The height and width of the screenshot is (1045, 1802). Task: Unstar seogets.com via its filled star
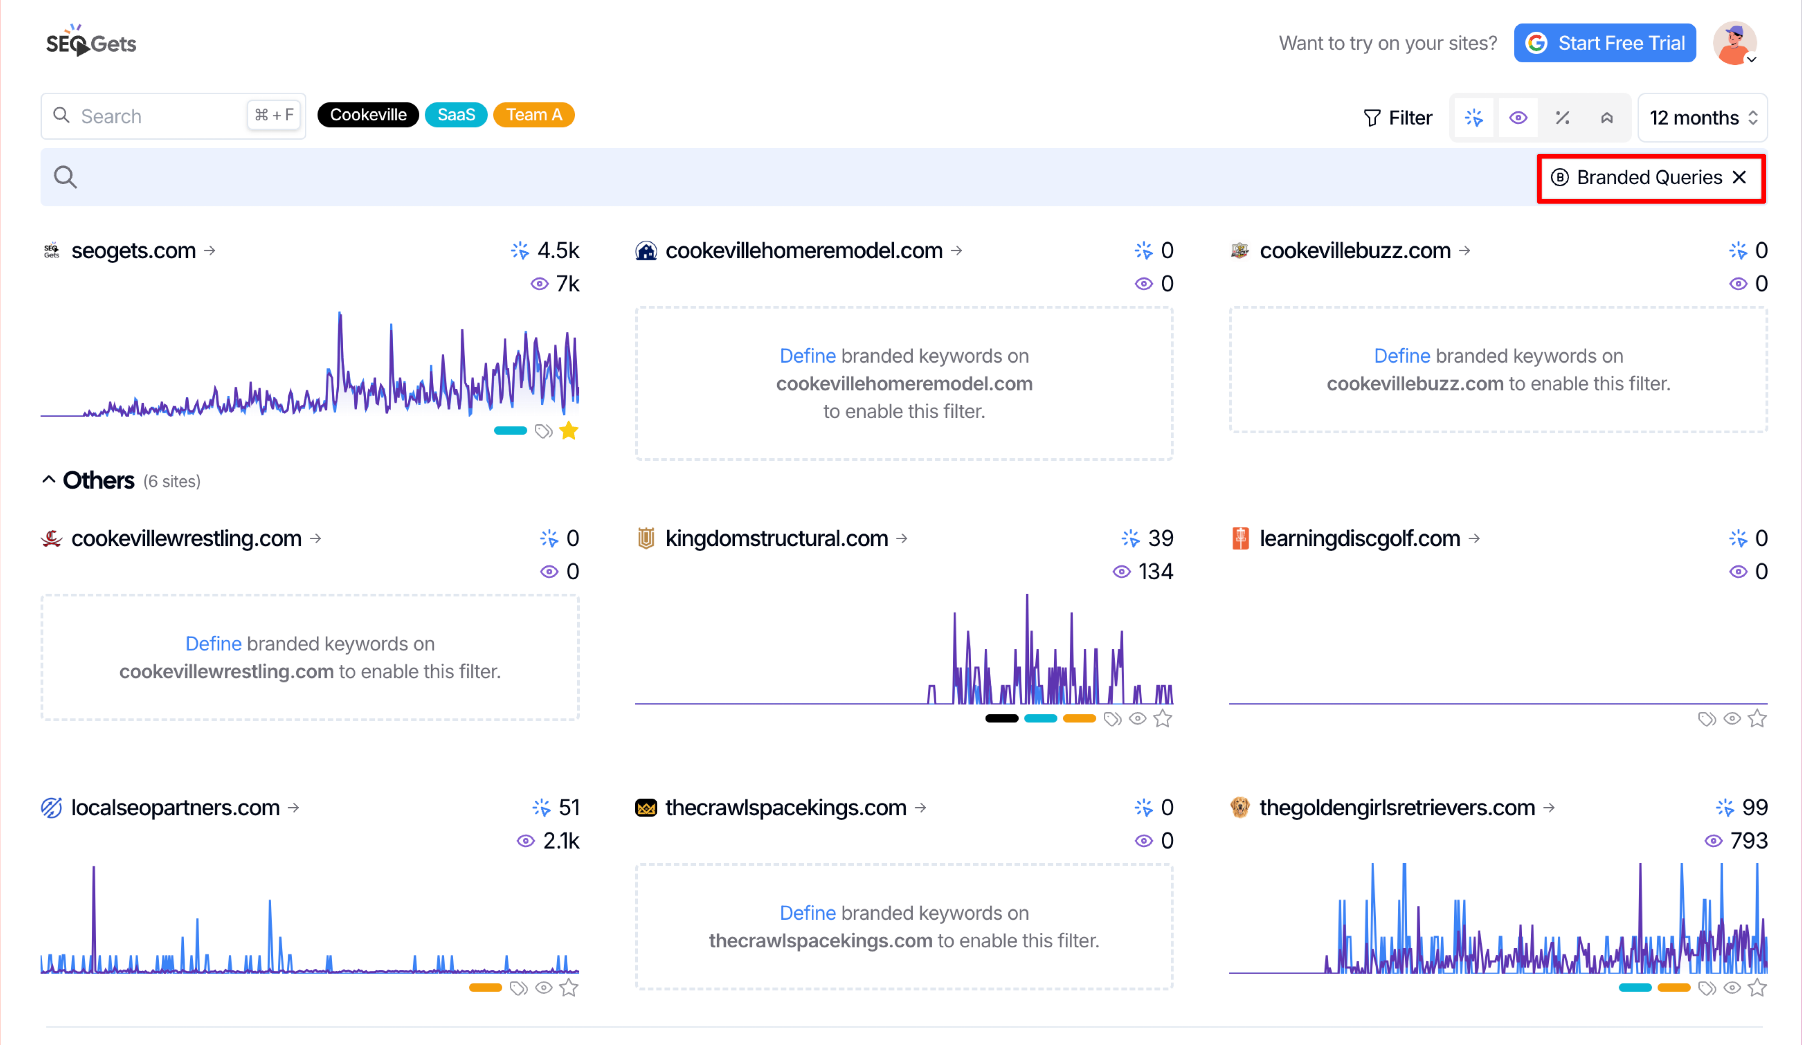click(569, 430)
